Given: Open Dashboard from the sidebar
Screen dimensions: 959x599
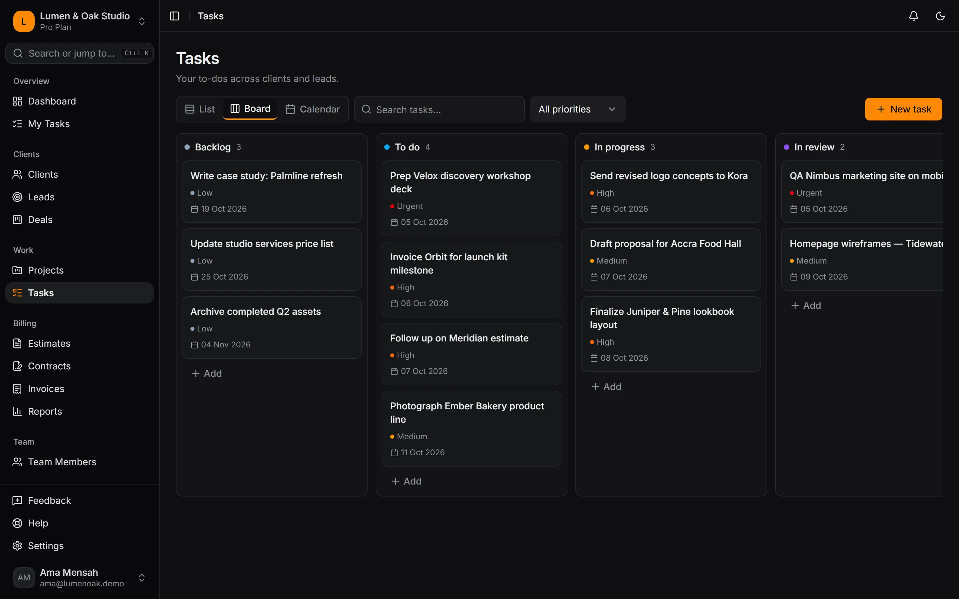Looking at the screenshot, I should coord(80,101).
